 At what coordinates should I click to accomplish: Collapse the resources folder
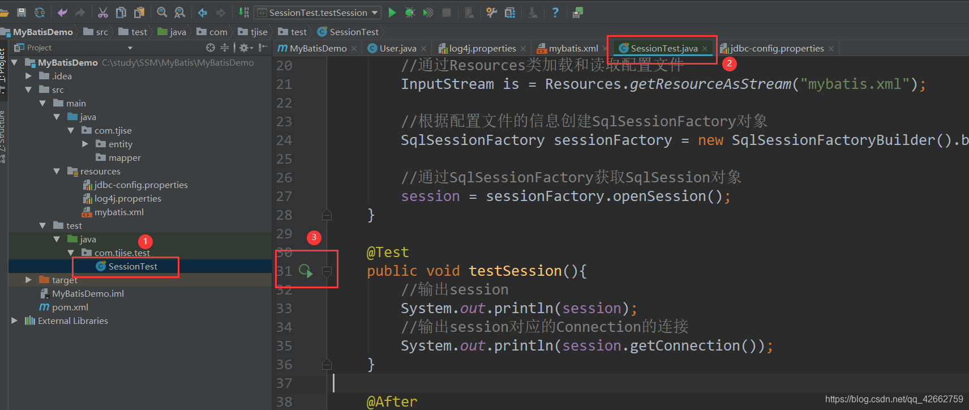57,171
